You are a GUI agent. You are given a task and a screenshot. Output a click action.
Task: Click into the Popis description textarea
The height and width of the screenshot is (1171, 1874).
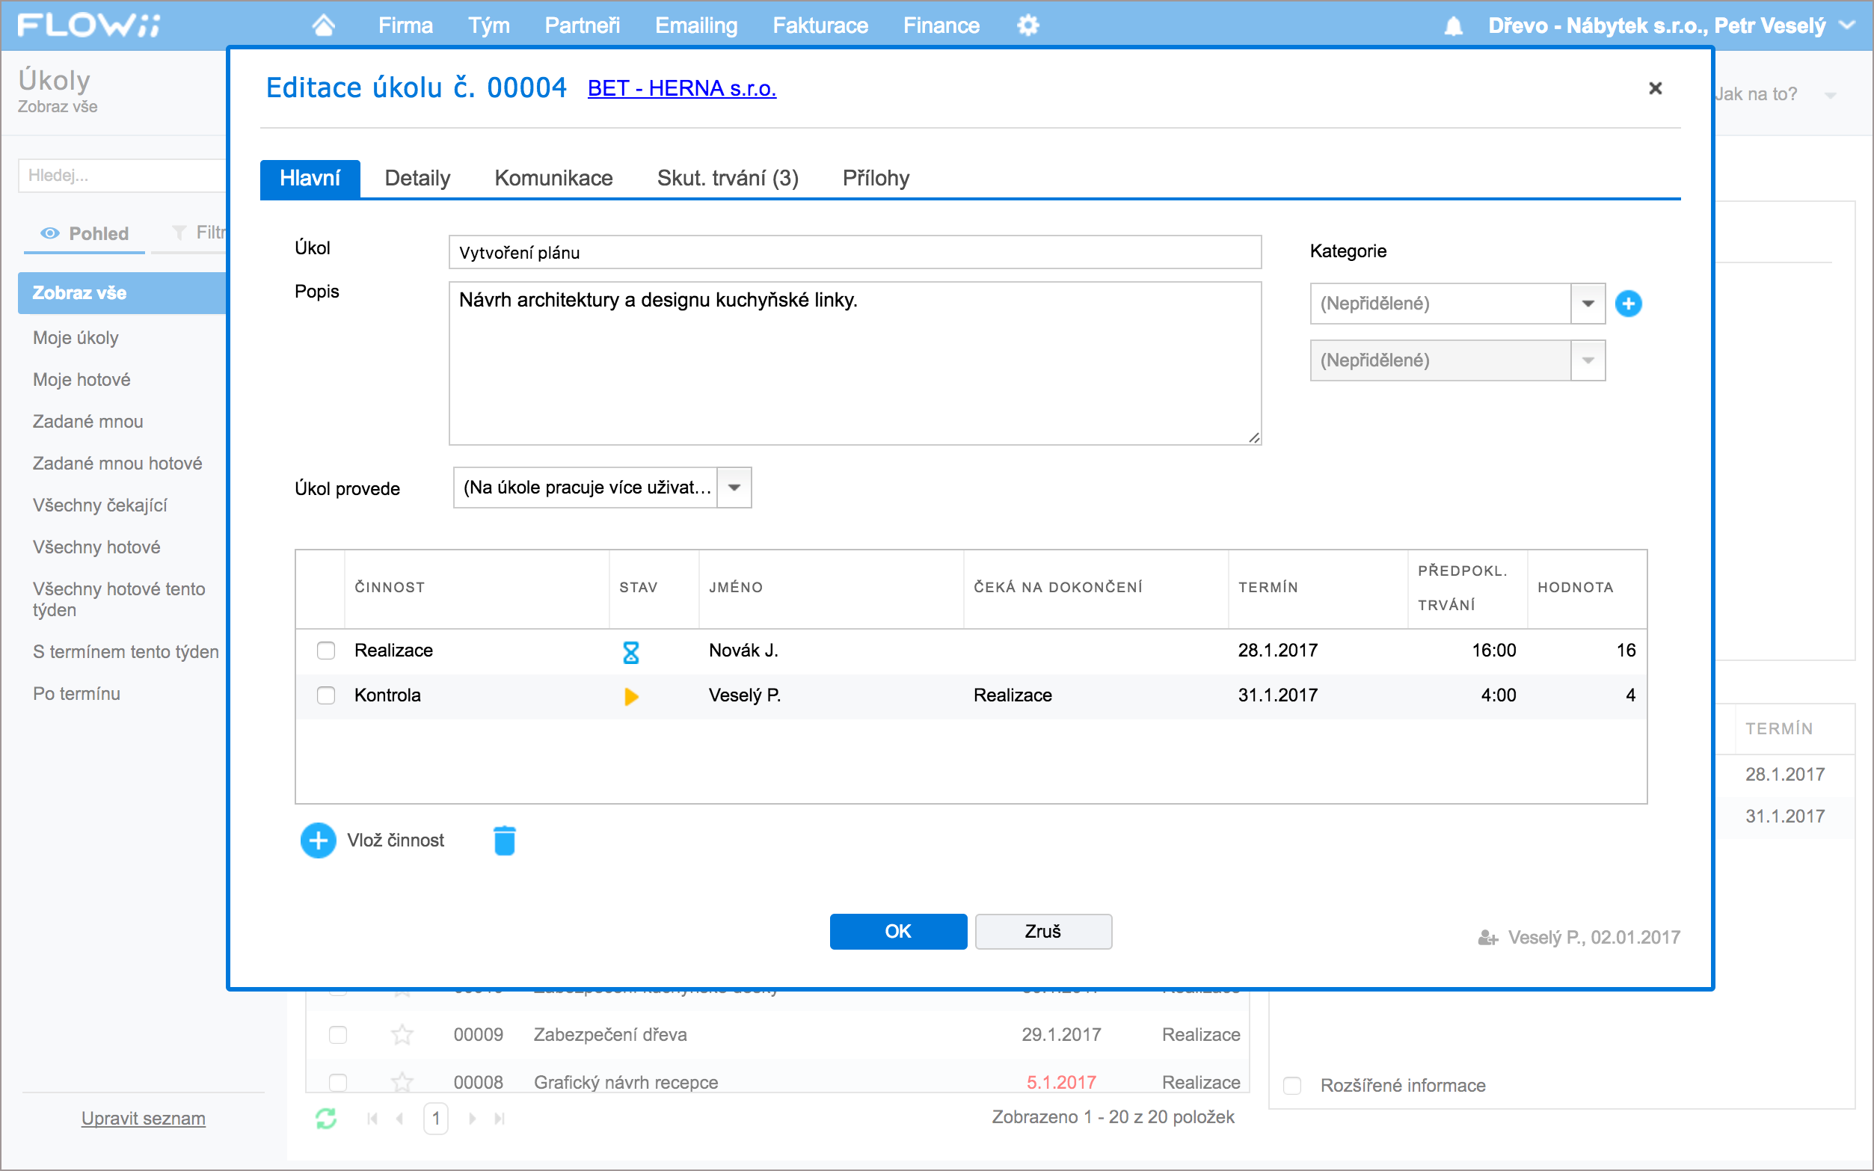855,363
